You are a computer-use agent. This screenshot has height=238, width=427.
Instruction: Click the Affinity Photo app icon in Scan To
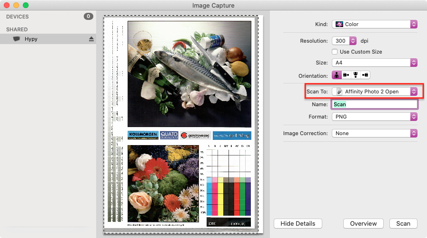click(x=339, y=92)
